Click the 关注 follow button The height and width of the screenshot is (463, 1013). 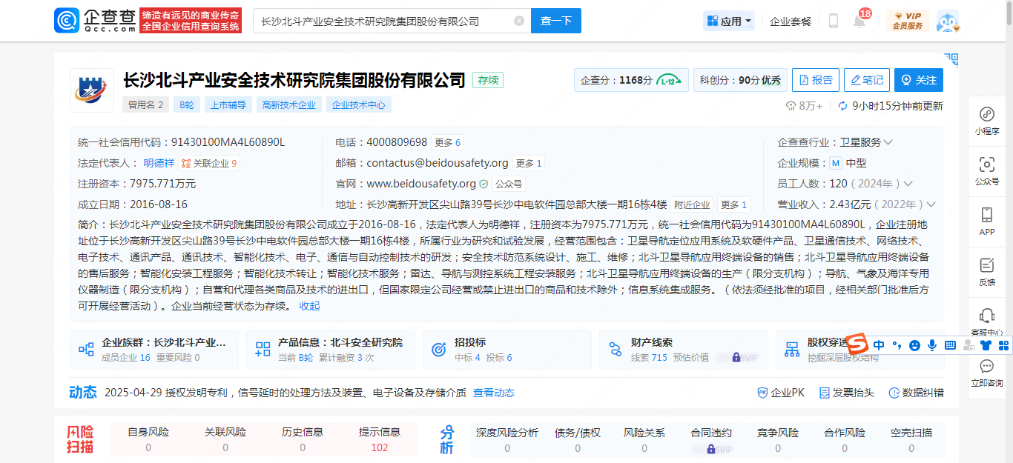tap(919, 80)
